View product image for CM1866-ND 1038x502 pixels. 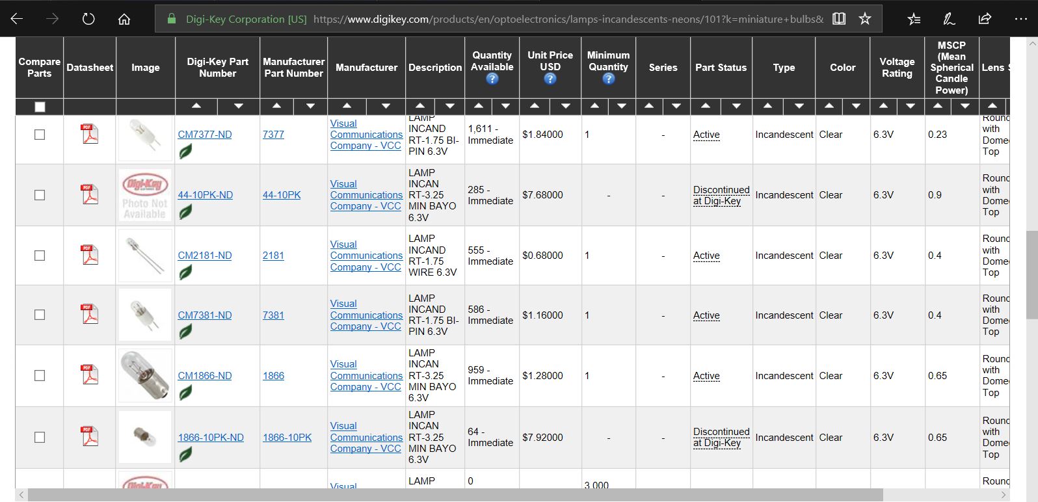click(145, 375)
